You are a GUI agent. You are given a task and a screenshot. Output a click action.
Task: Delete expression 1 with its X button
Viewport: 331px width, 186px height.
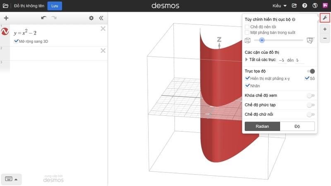coord(103,29)
